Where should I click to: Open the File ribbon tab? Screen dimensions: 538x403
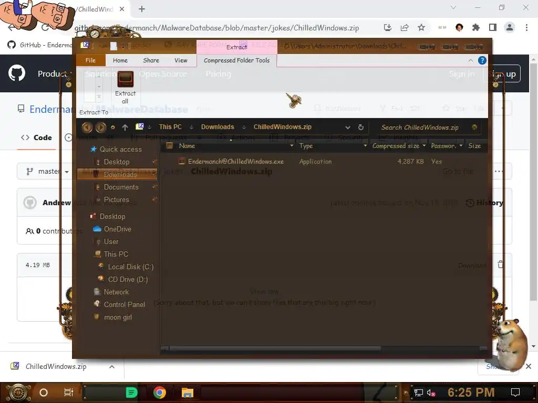click(x=90, y=60)
